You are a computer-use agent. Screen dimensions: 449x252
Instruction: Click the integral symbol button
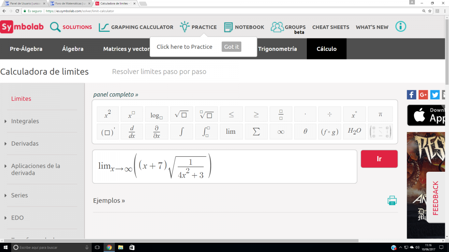coord(181,132)
